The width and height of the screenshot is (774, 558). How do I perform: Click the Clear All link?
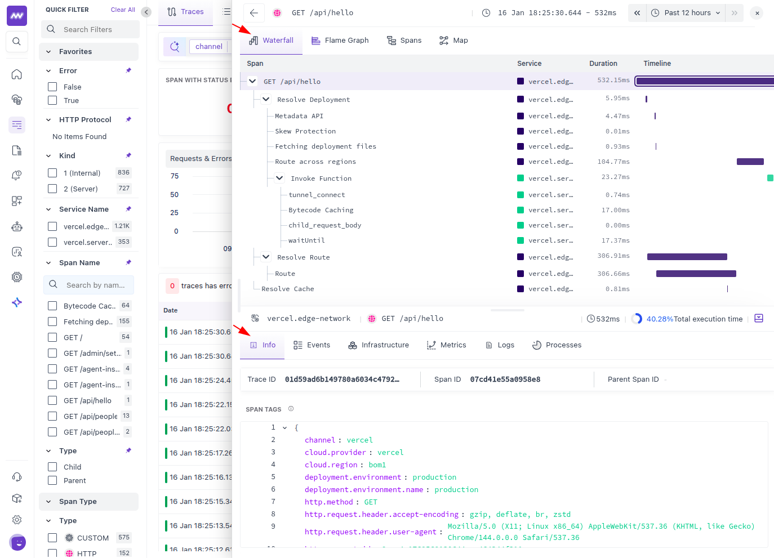123,10
